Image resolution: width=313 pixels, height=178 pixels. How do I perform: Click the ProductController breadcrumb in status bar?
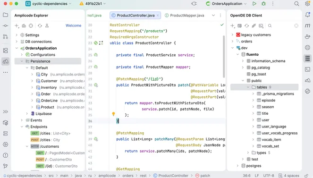[x=171, y=176]
